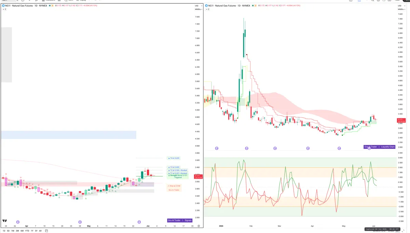Click right chart title Natural Gas Futures 1D NYMEX
The height and width of the screenshot is (233, 410).
(x=230, y=6)
